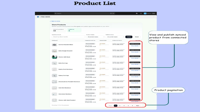View details for Boho Earrings
Image resolution: width=200 pixels, height=112 pixels.
pos(135,64)
